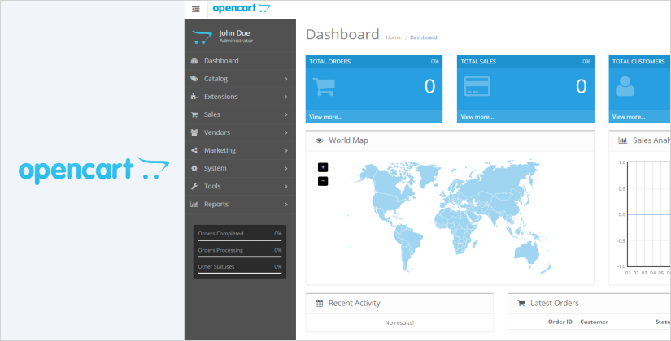Click the calendar icon beside Recent Activity

pos(319,304)
